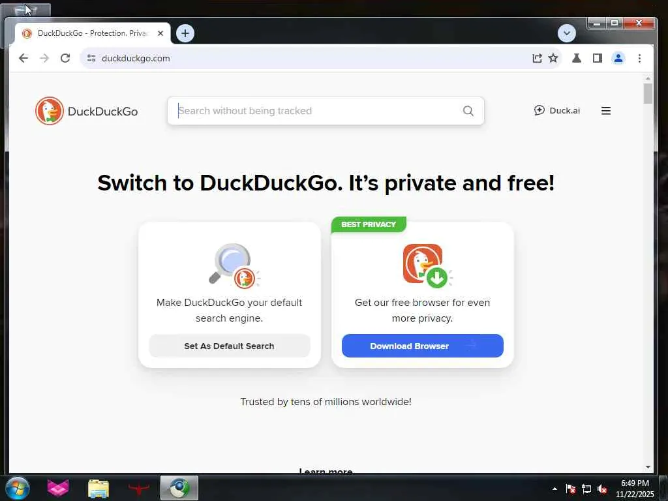Viewport: 668px width, 501px height.
Task: Open the hamburger site menu
Action: (x=606, y=111)
